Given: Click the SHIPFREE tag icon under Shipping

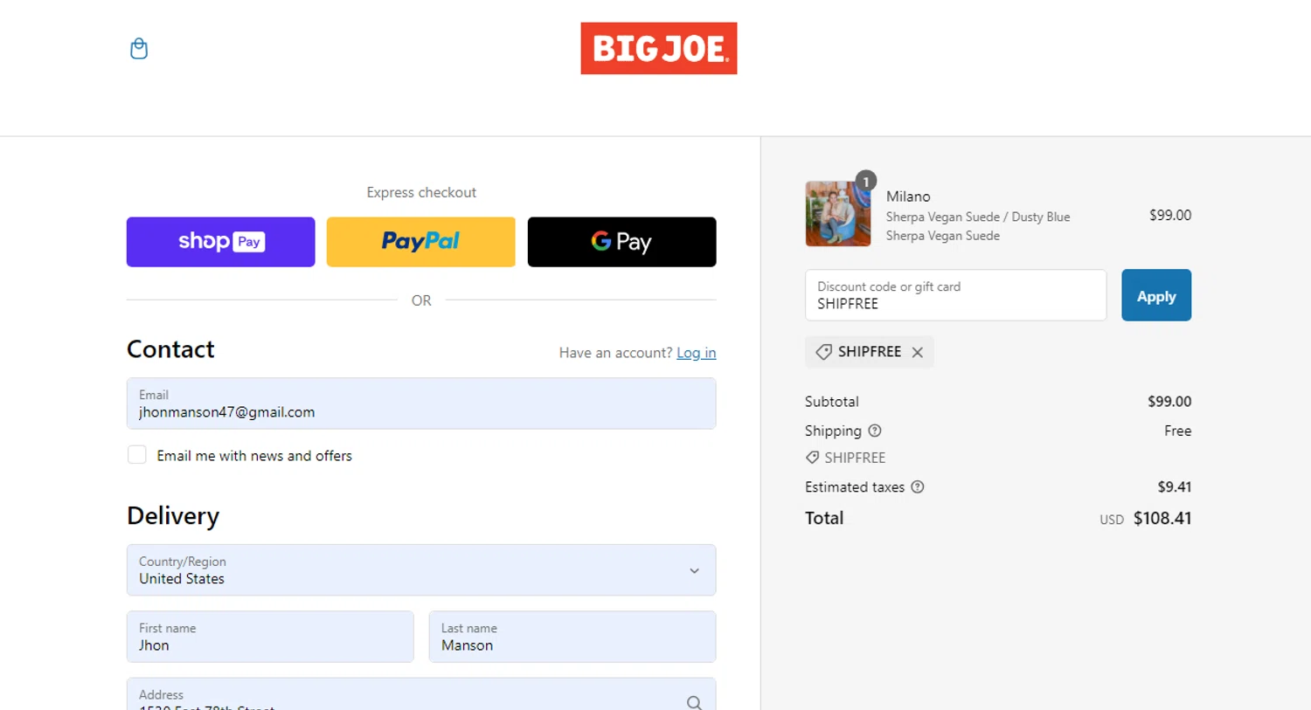Looking at the screenshot, I should coord(812,458).
